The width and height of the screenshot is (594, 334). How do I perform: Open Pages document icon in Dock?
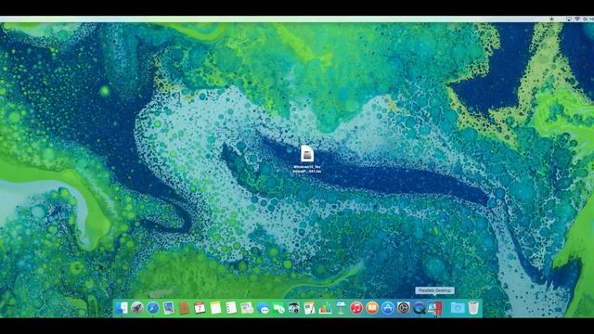coord(309,308)
